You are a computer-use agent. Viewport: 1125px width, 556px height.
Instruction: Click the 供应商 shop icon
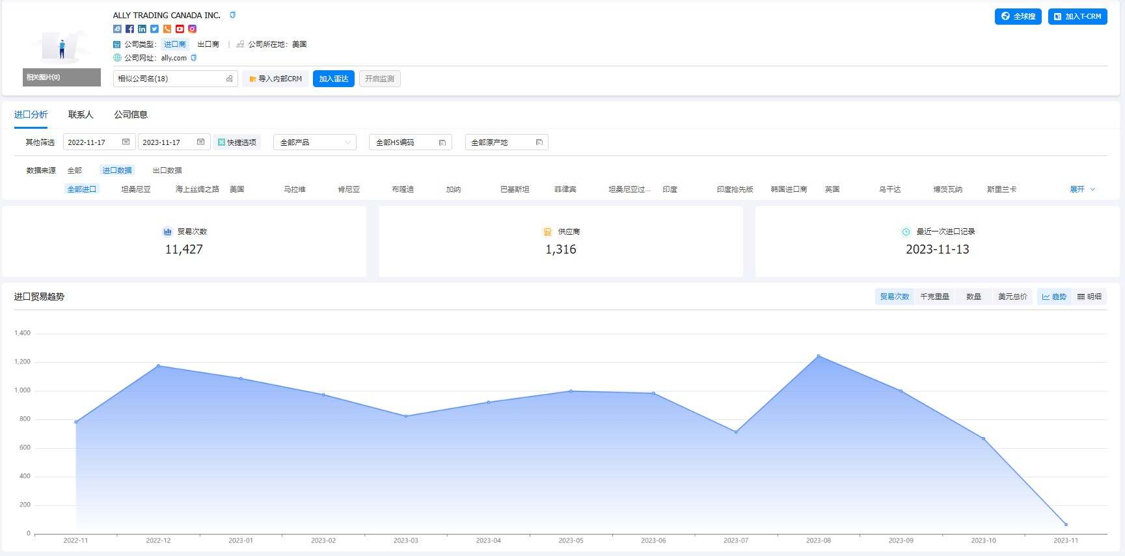(x=547, y=232)
